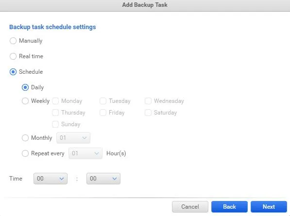Select the Monthly schedule option
This screenshot has width=290, height=216.
tap(25, 138)
